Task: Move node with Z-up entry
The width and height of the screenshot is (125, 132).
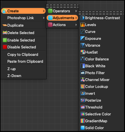Action: pos(23,69)
